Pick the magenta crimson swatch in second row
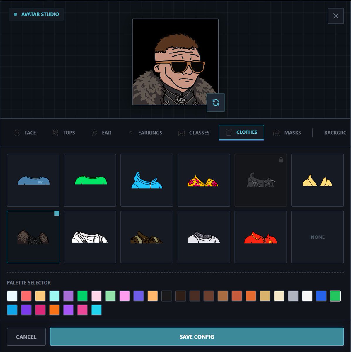The image size is (351, 352). click(40, 310)
